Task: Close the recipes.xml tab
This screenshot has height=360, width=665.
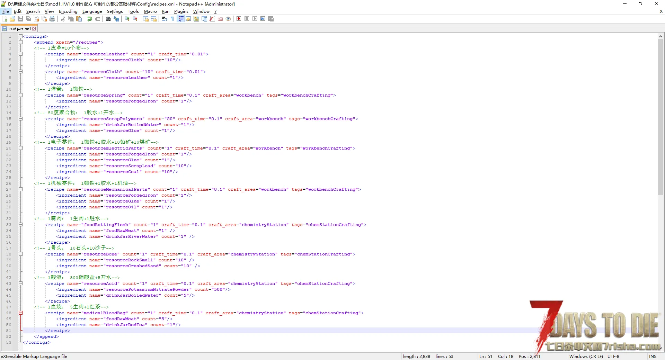Action: 34,29
